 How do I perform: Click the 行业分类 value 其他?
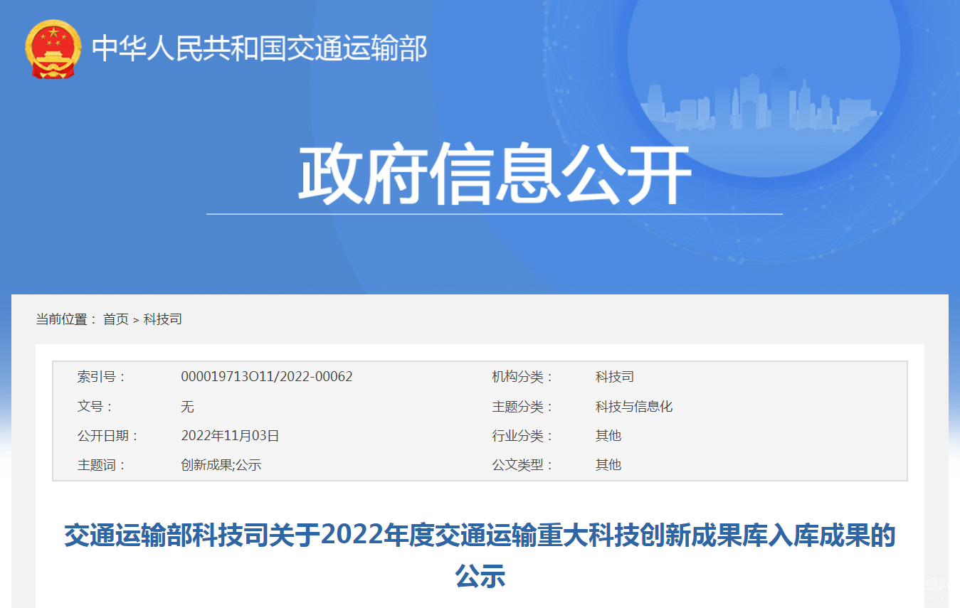tap(608, 436)
